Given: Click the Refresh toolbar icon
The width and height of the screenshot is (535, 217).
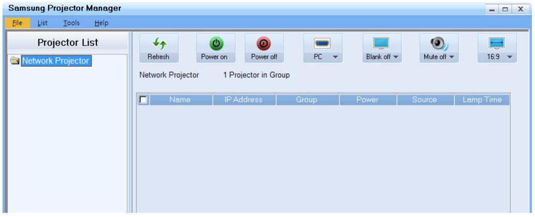Looking at the screenshot, I should [159, 48].
